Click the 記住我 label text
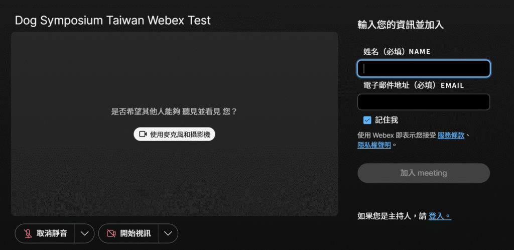The height and width of the screenshot is (250, 514). click(x=387, y=120)
